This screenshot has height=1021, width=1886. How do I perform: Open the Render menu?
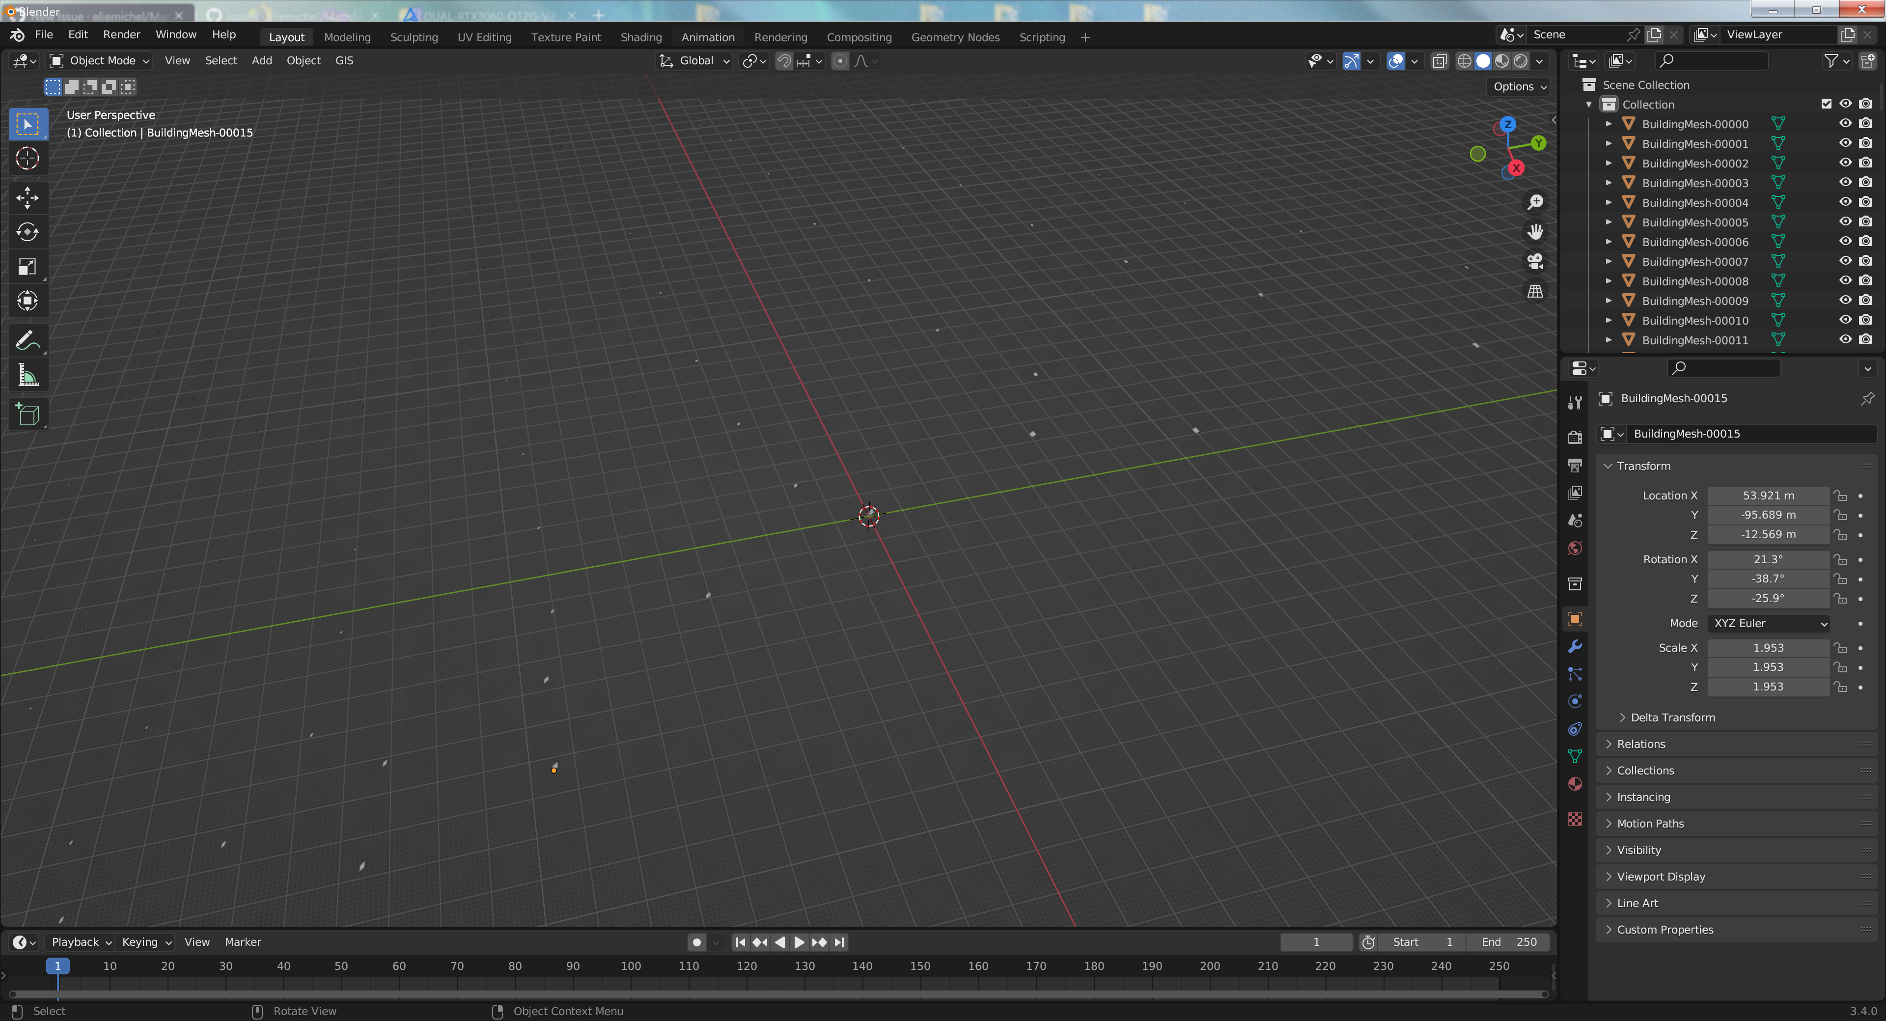(121, 34)
